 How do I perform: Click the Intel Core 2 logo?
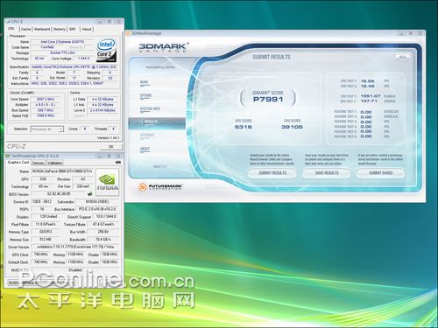click(106, 51)
